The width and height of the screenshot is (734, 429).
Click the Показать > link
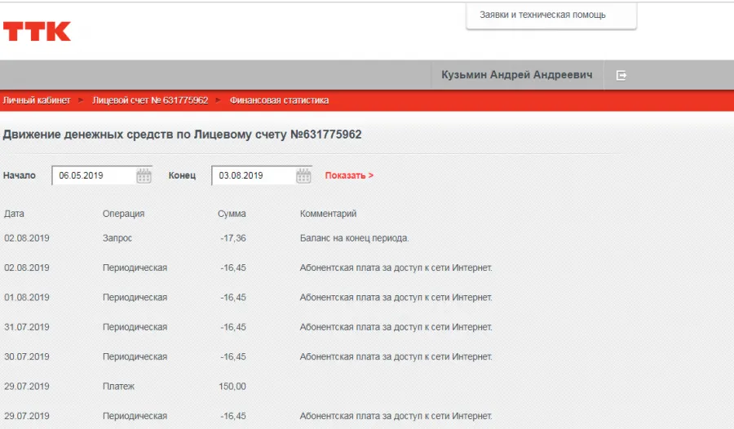(349, 175)
